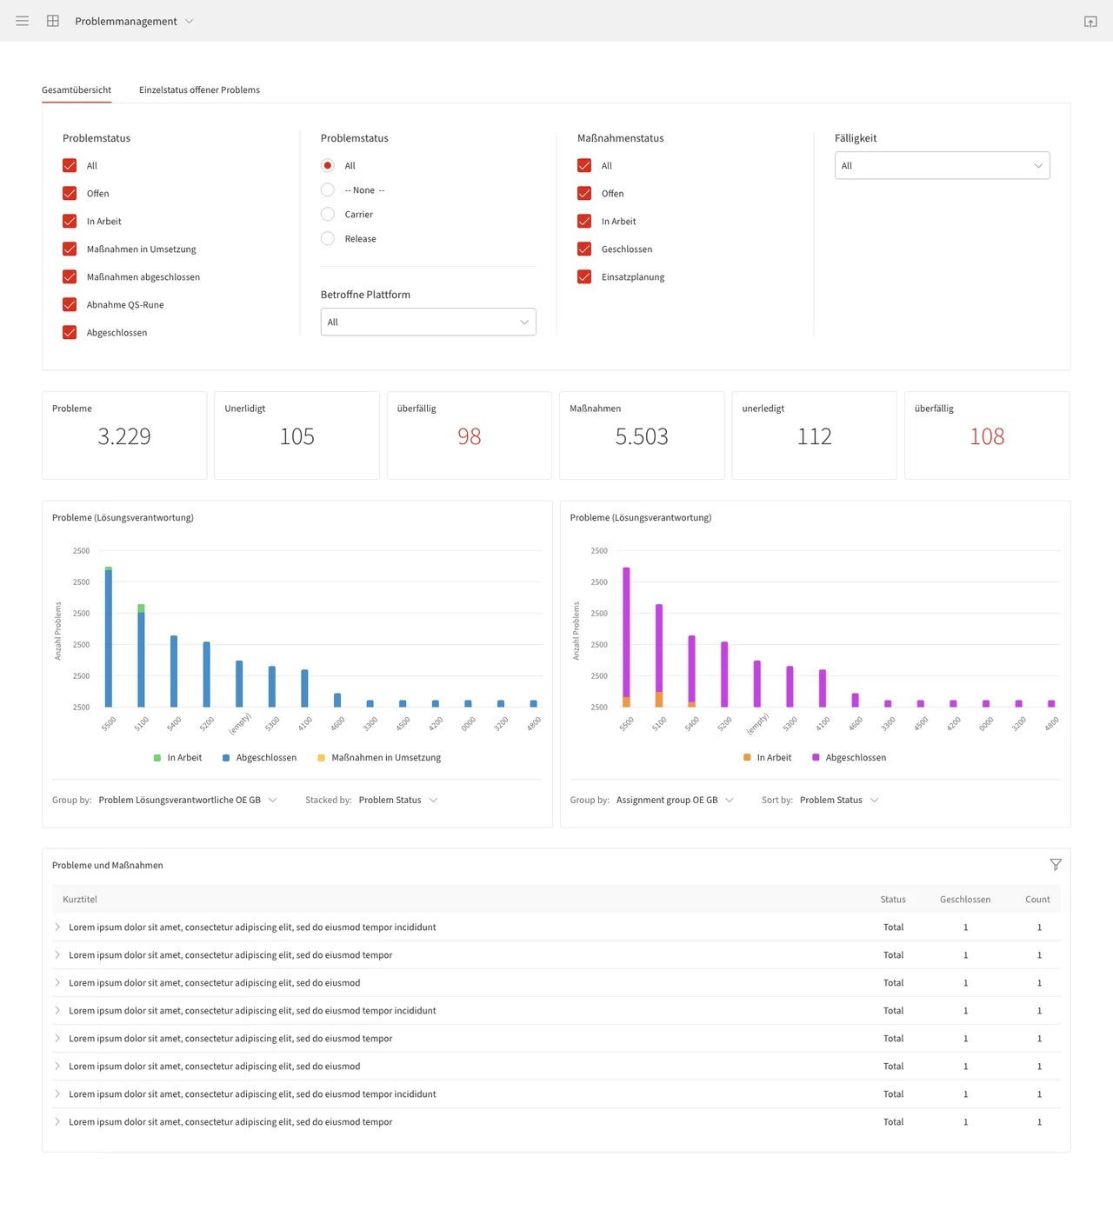Click the grid dashboard icon in header
This screenshot has height=1223, width=1113.
[53, 21]
